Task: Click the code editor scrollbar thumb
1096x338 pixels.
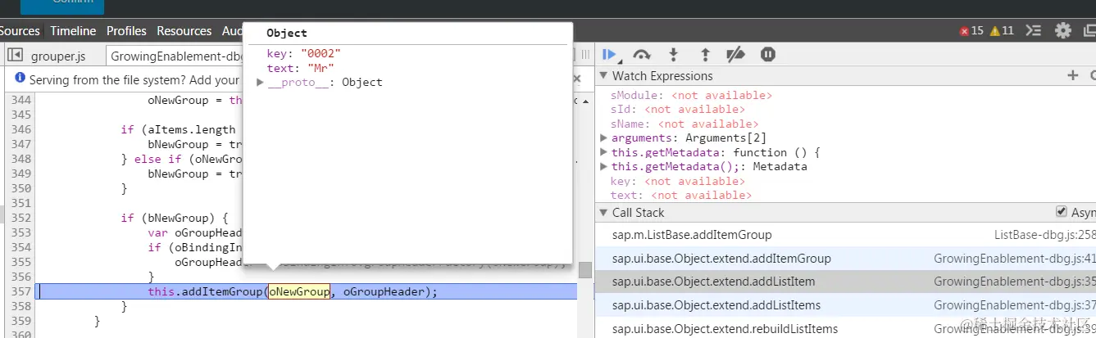Action: pyautogui.click(x=584, y=270)
